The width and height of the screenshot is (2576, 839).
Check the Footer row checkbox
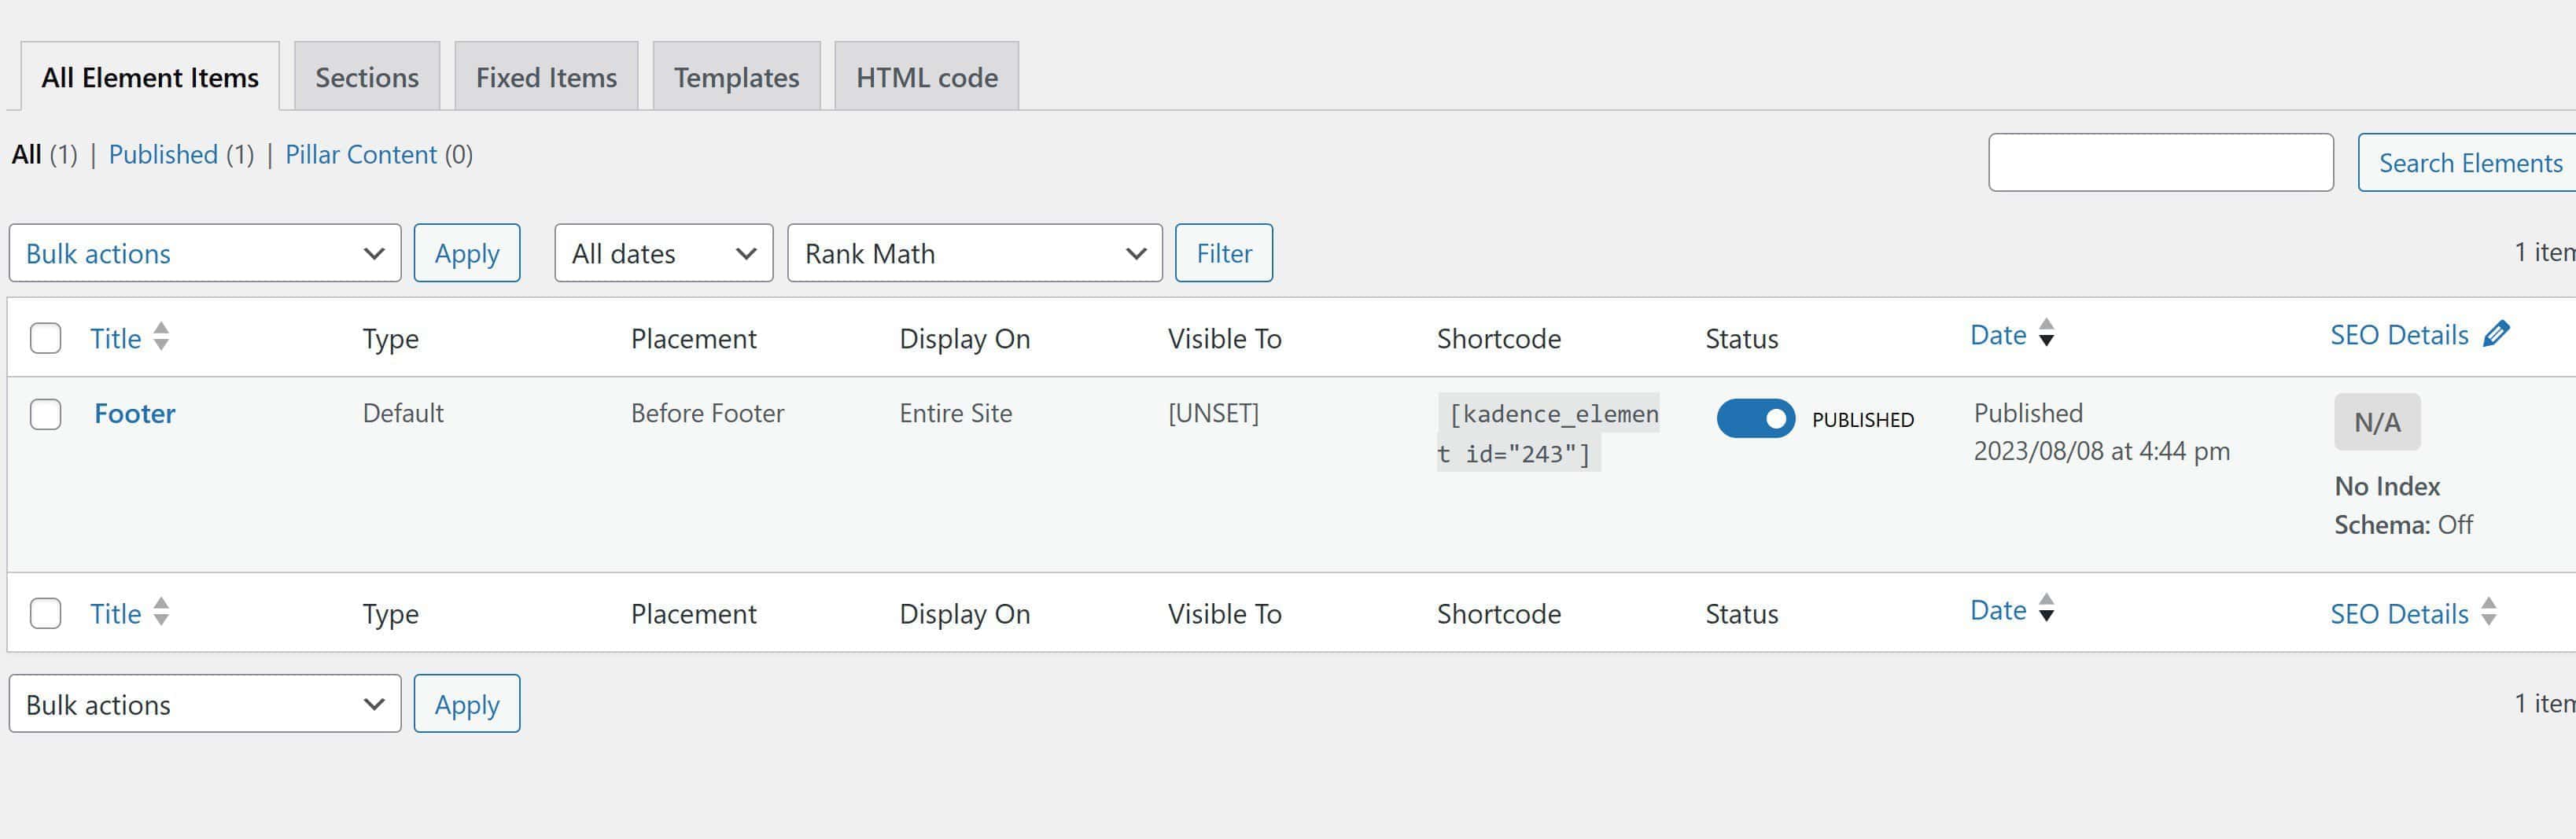(x=46, y=414)
